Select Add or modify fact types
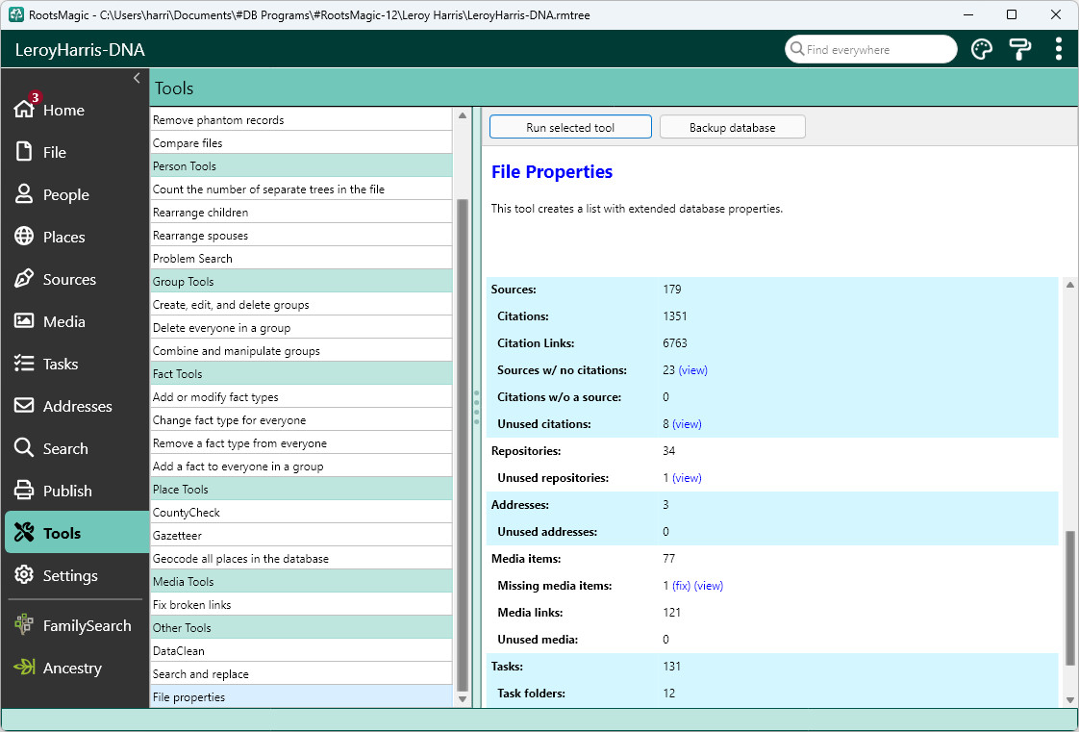Image resolution: width=1079 pixels, height=732 pixels. [301, 397]
